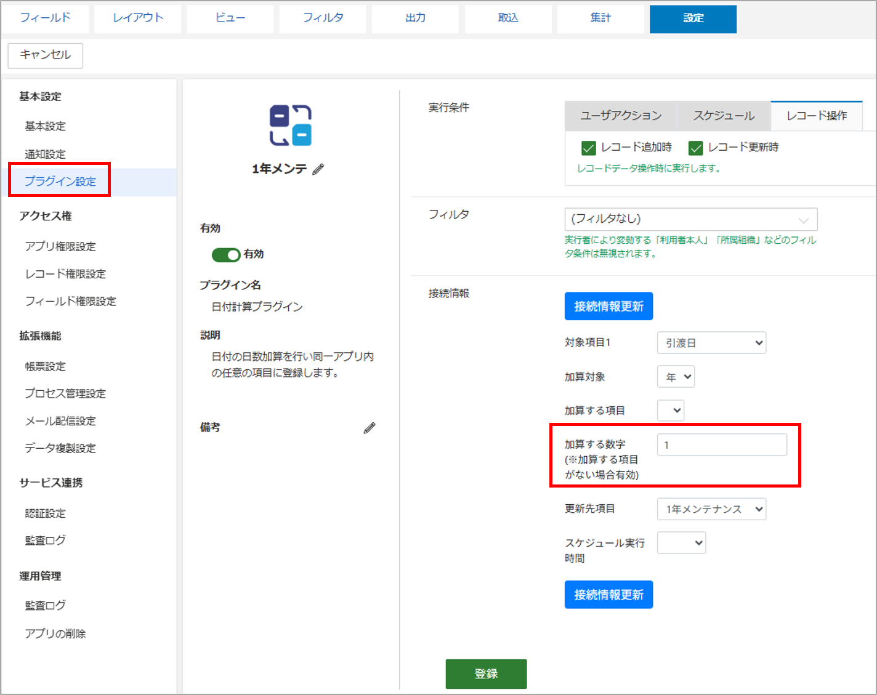877x695 pixels.
Task: Switch to the 出力 tab
Action: (416, 18)
